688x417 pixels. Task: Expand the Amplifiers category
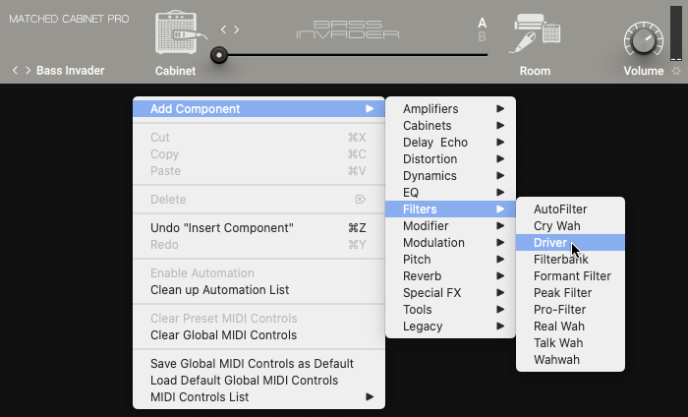450,109
